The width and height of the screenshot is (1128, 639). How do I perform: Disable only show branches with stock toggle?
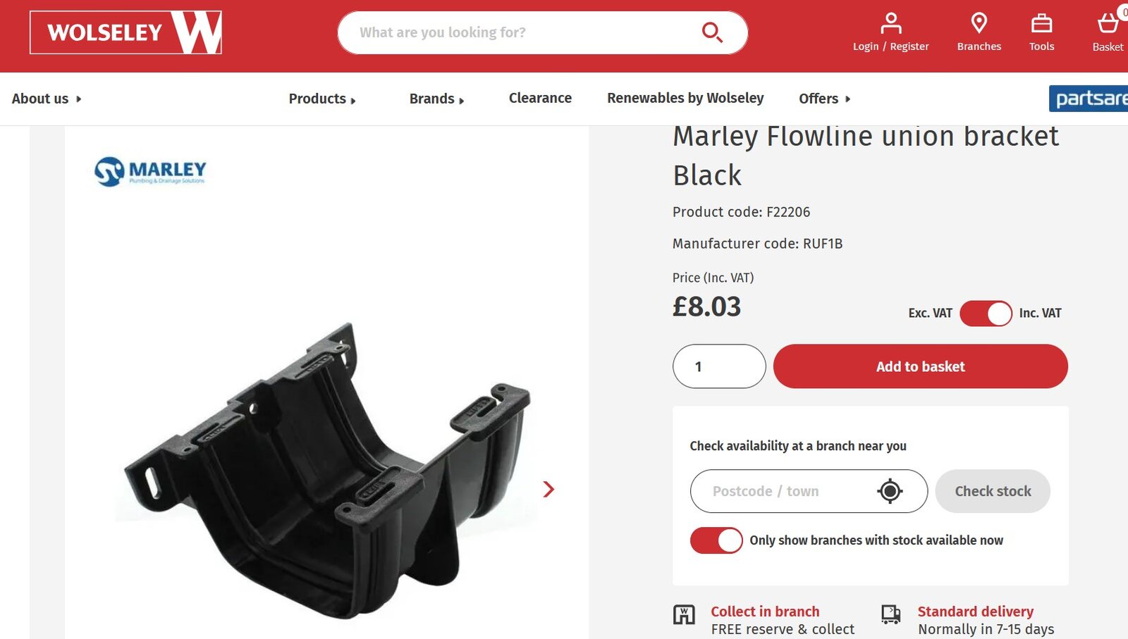point(716,540)
